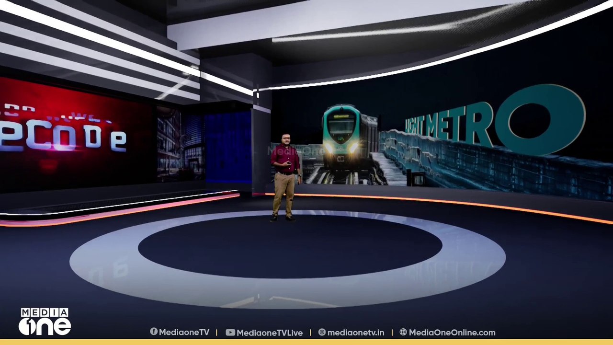Click the DECODE title on the red screen
The width and height of the screenshot is (613, 345).
point(63,137)
